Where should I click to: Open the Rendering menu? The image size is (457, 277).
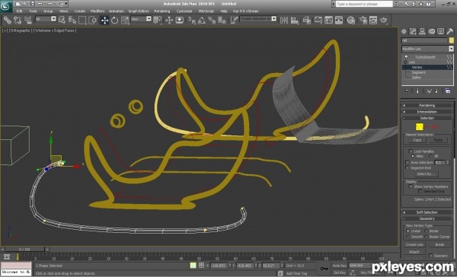tap(162, 11)
